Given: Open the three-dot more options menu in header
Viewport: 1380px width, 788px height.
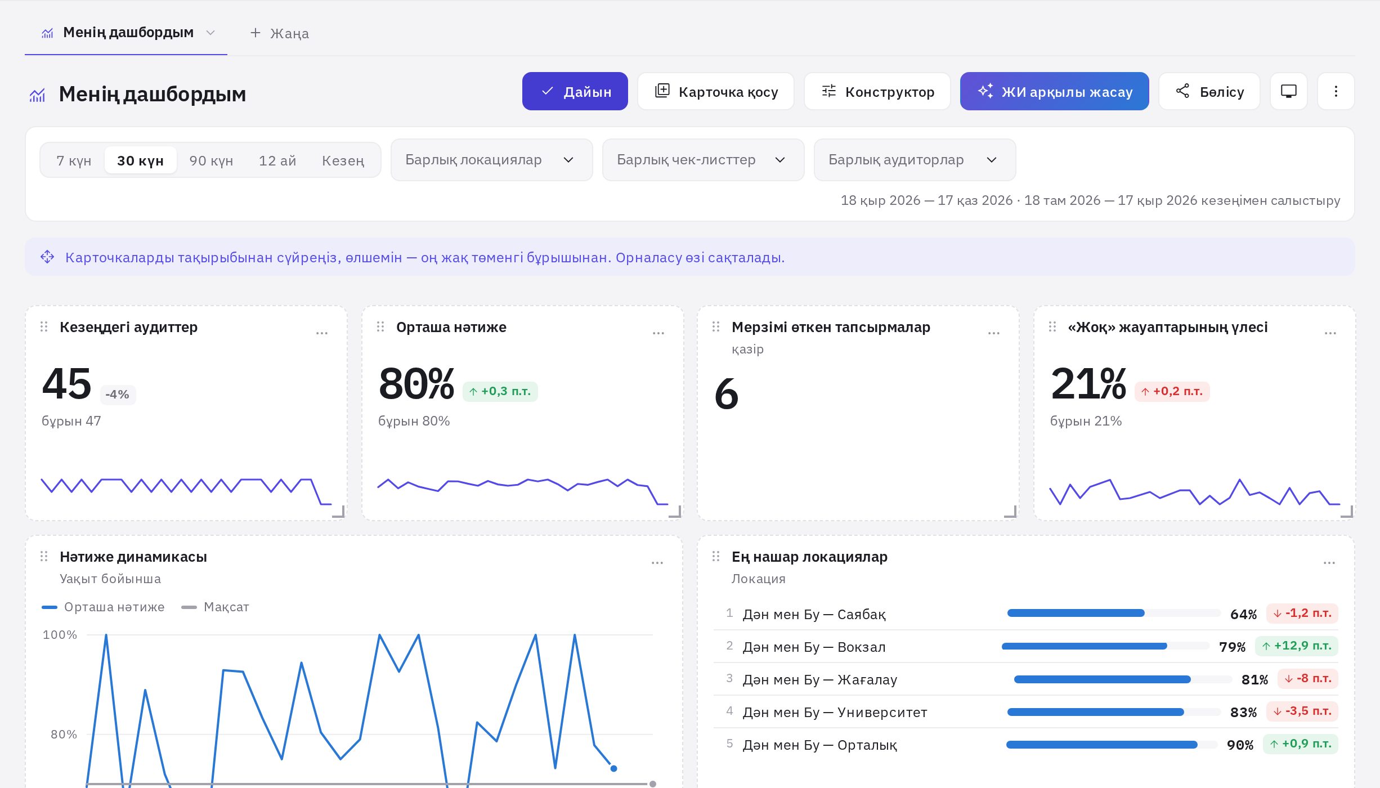Looking at the screenshot, I should (1336, 91).
